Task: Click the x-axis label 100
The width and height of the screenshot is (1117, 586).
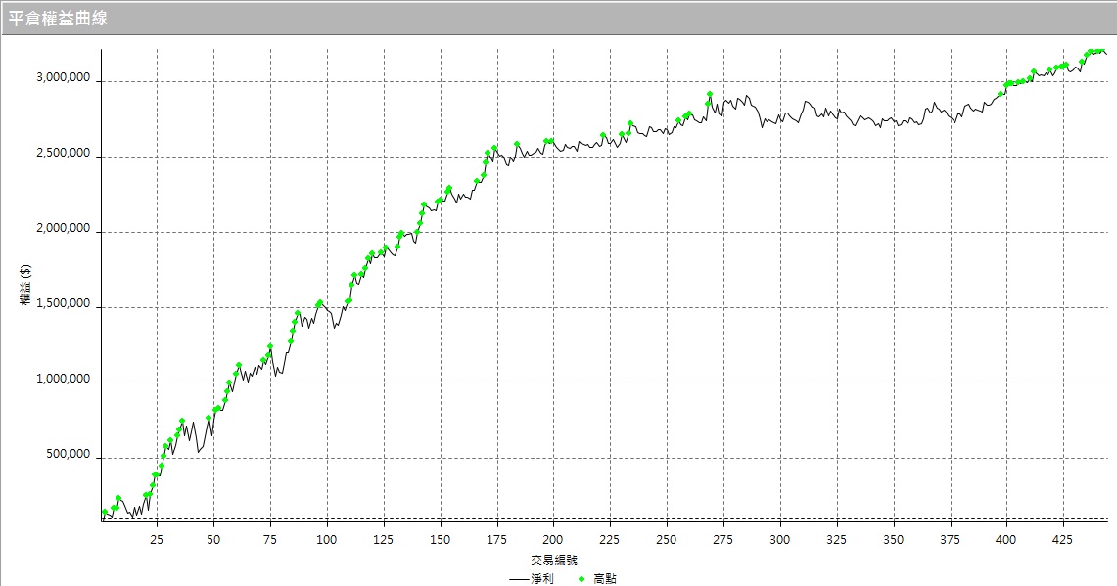Action: pos(326,540)
